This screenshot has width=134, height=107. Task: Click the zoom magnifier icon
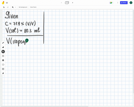coord(13,7)
